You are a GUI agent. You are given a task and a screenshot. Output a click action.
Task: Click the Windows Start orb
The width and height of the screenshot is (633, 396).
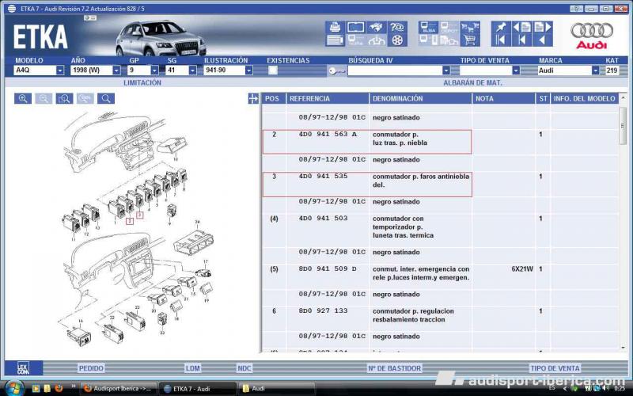tap(14, 388)
